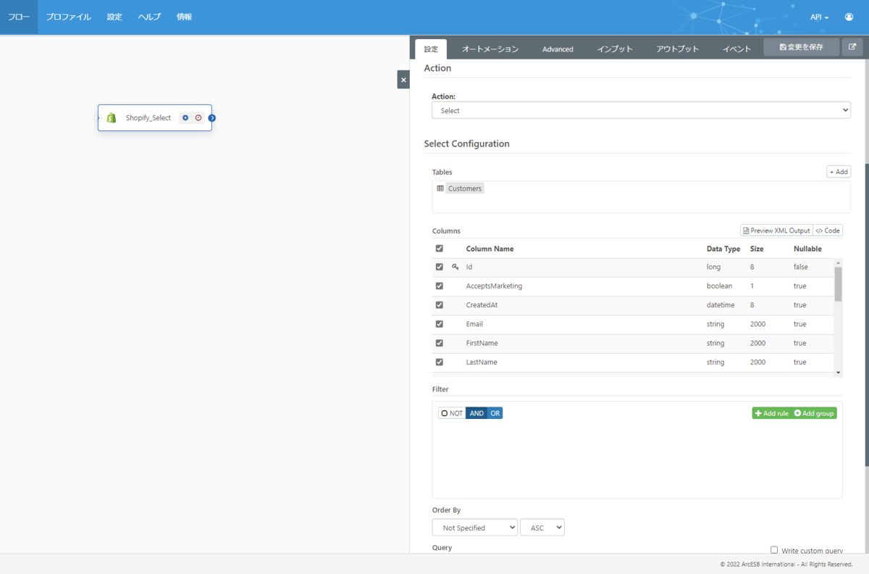The width and height of the screenshot is (869, 574).
Task: Switch to the アウトプット tab
Action: click(678, 49)
